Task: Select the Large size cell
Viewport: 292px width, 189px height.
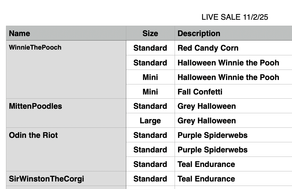Action: tap(150, 121)
